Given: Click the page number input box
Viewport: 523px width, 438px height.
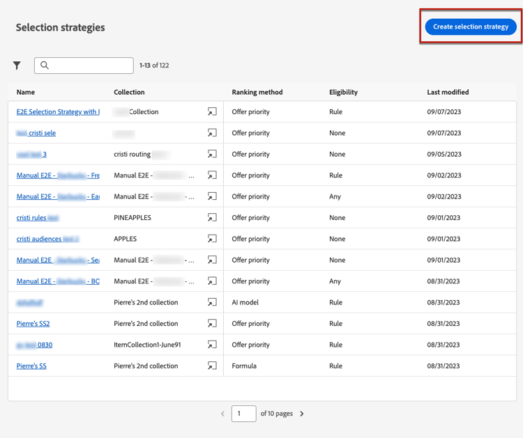Looking at the screenshot, I should (x=244, y=414).
